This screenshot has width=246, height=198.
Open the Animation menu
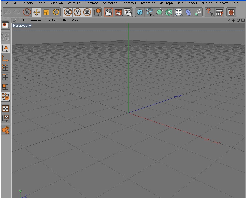[110, 3]
